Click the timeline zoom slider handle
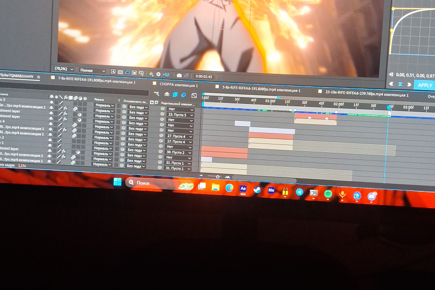Viewport: 435px width, 290px height. tap(218, 176)
